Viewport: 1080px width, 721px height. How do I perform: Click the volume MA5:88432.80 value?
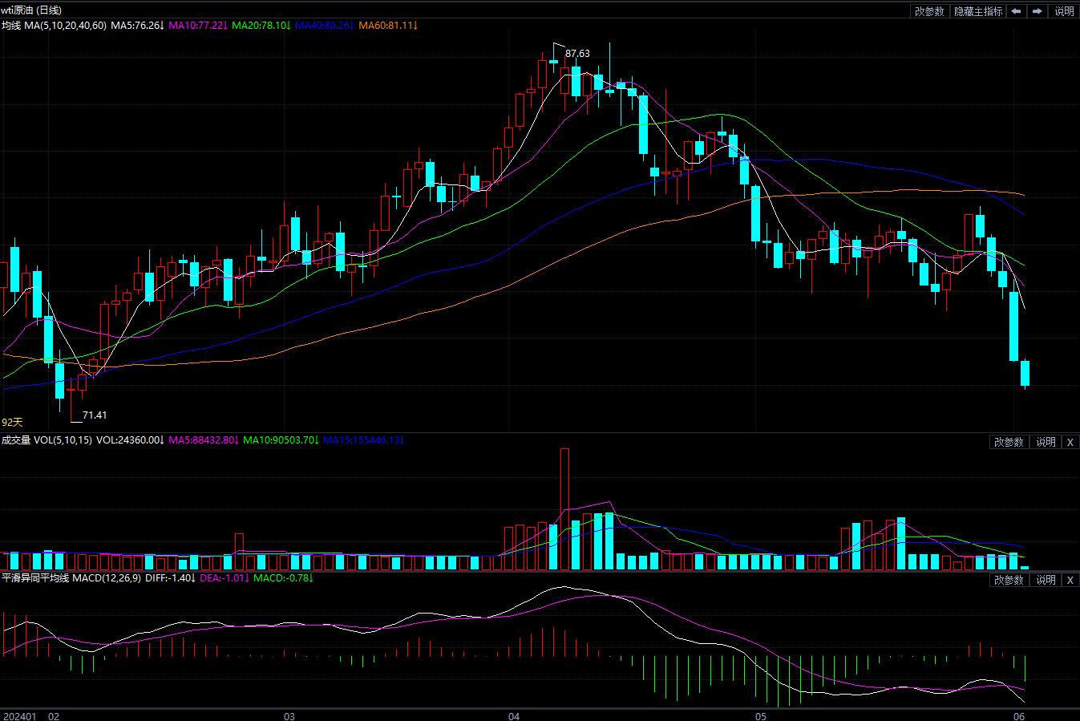click(x=204, y=440)
